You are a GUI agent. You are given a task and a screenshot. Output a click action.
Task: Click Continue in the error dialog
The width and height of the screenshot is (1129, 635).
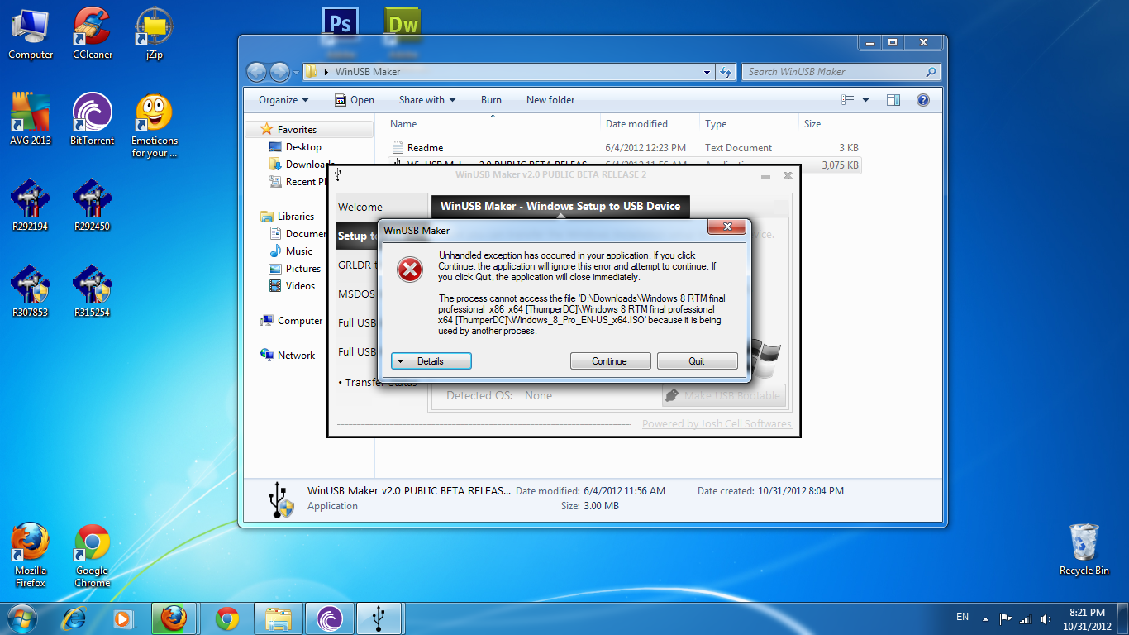click(609, 361)
